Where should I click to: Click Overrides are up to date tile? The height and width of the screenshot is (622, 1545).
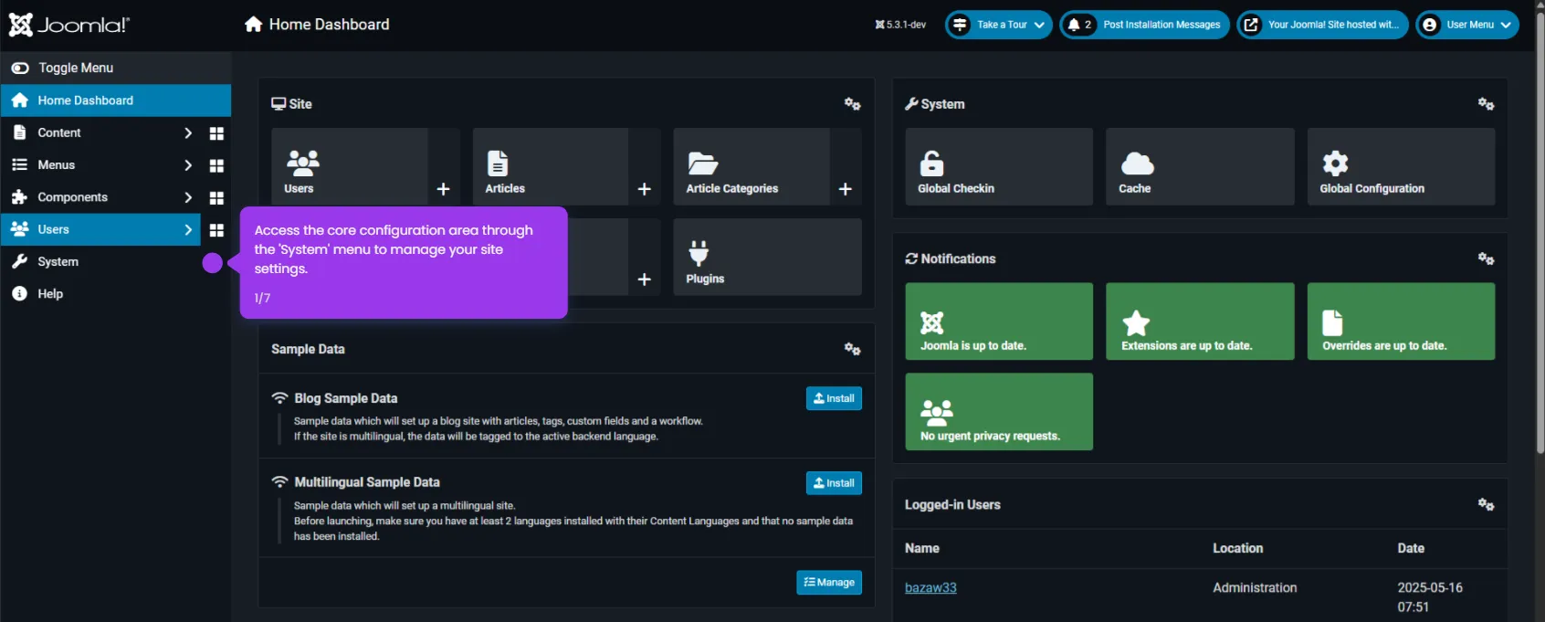tap(1401, 322)
